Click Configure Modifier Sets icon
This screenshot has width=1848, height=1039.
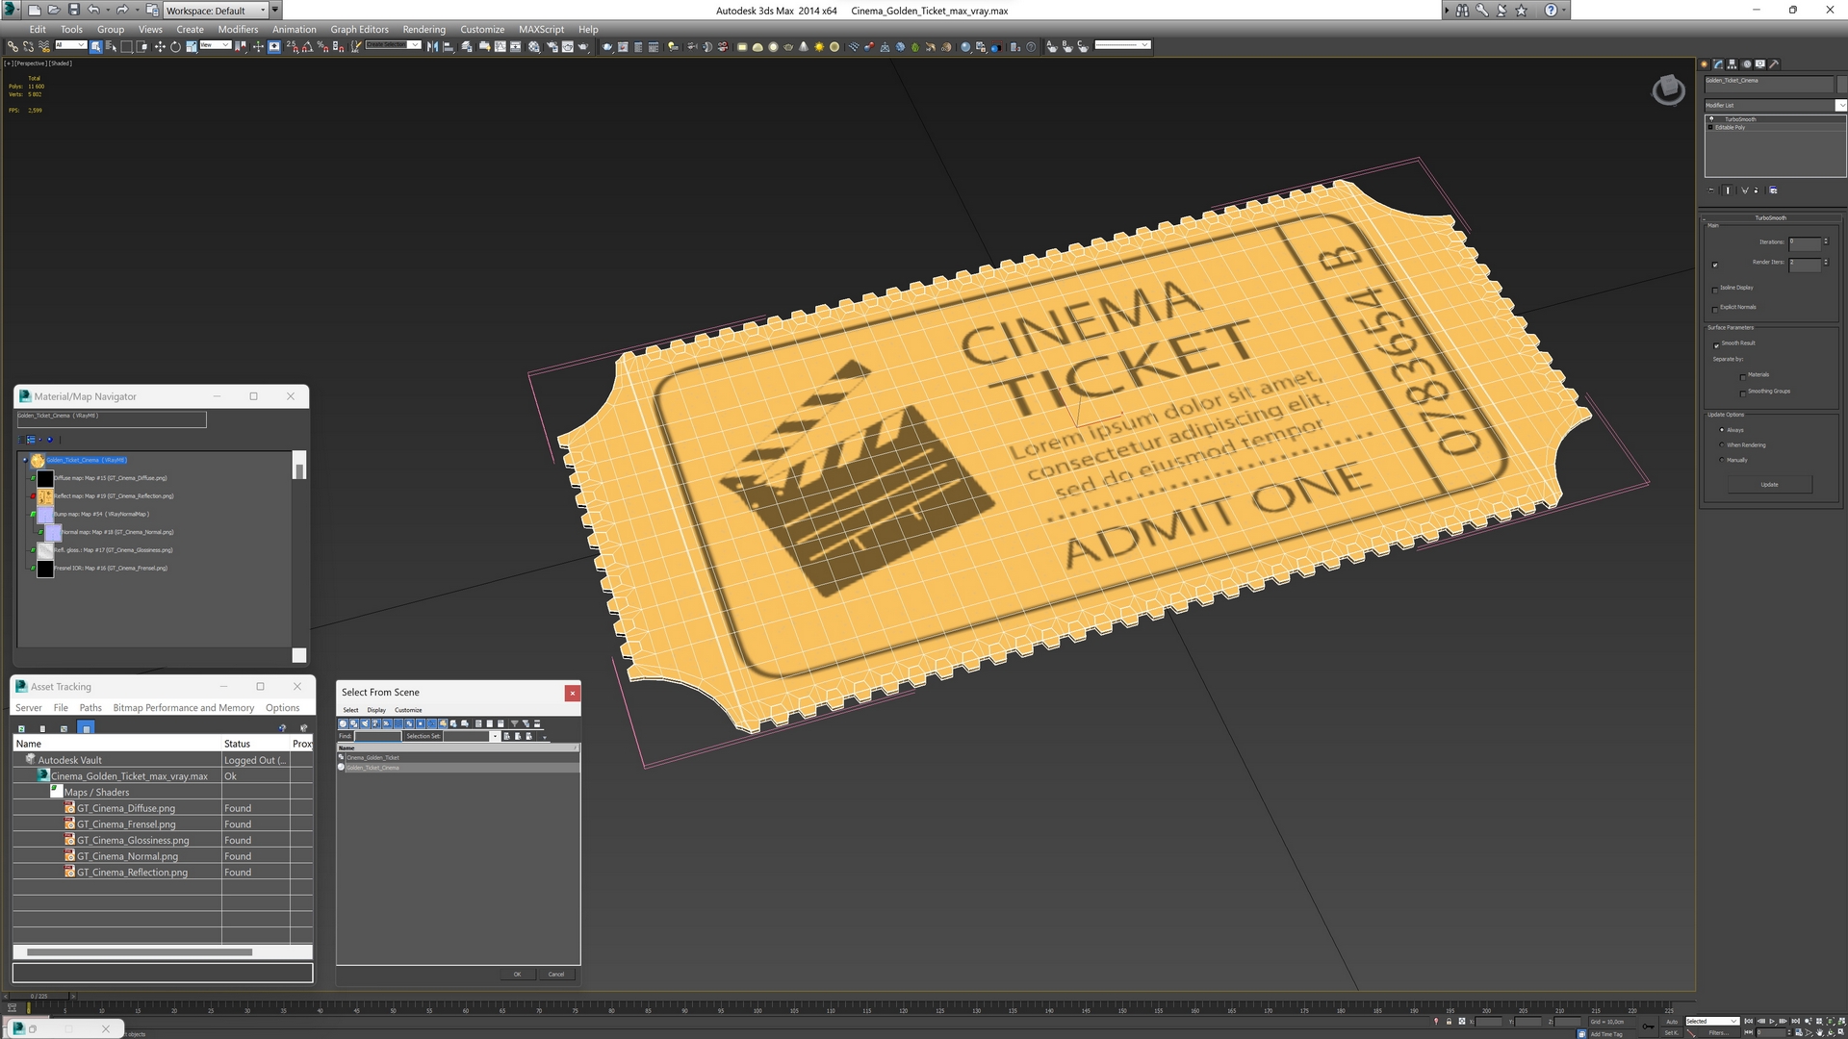tap(1773, 190)
